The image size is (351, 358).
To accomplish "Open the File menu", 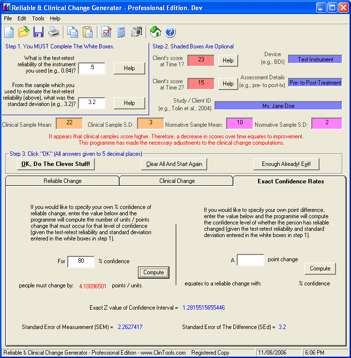I will coord(8,18).
